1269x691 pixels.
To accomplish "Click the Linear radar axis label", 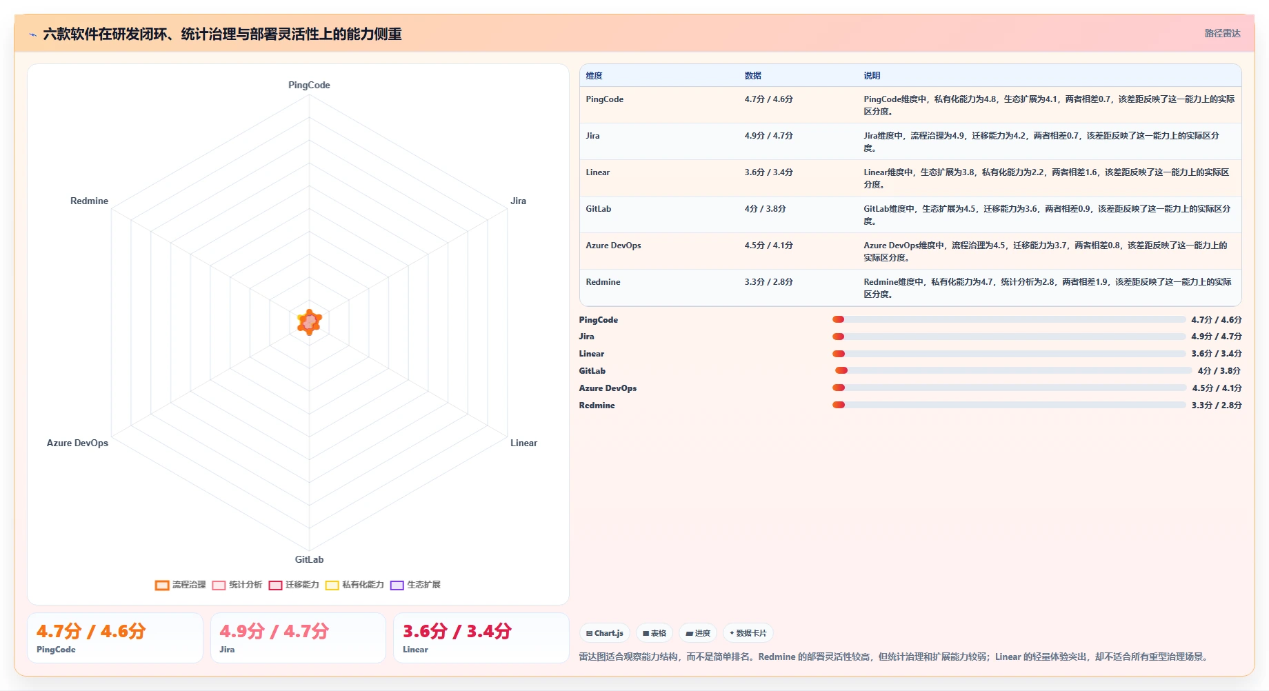I will [x=523, y=443].
